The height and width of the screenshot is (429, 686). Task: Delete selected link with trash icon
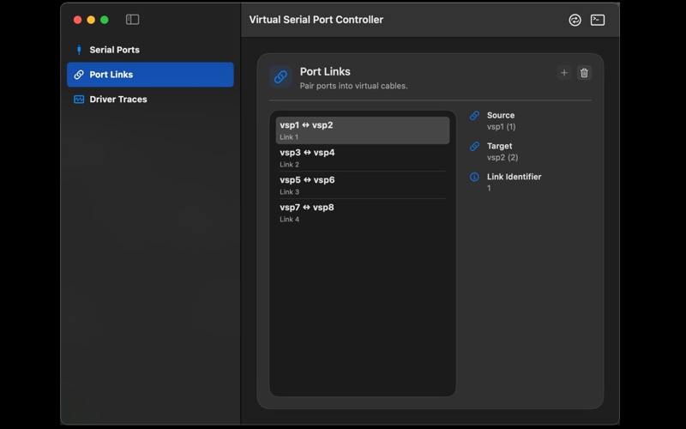point(584,73)
